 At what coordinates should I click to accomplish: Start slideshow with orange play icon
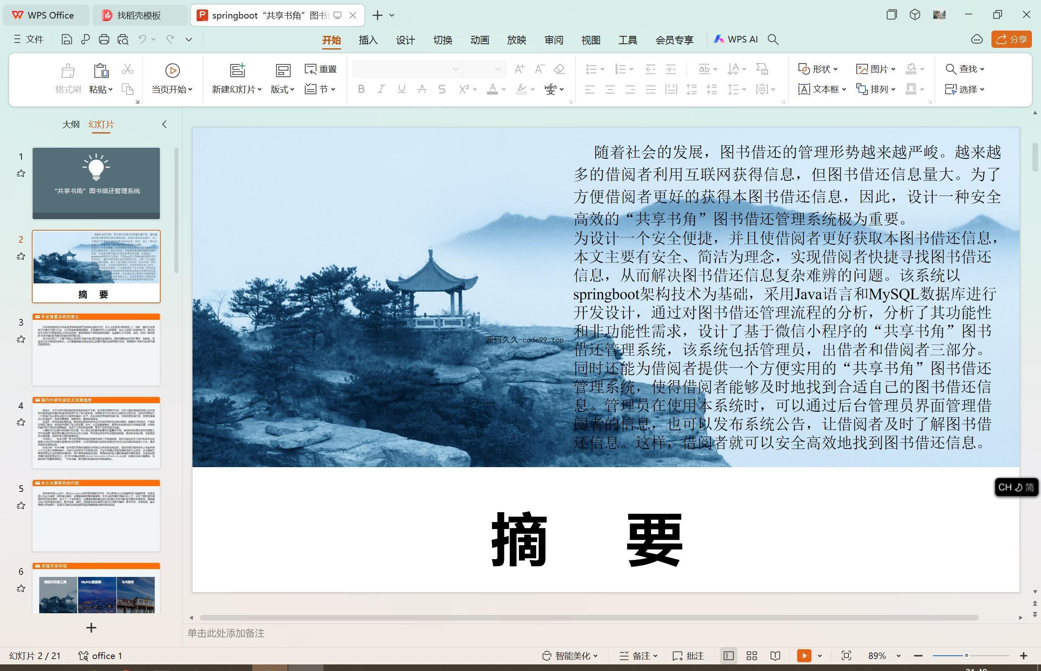point(804,656)
